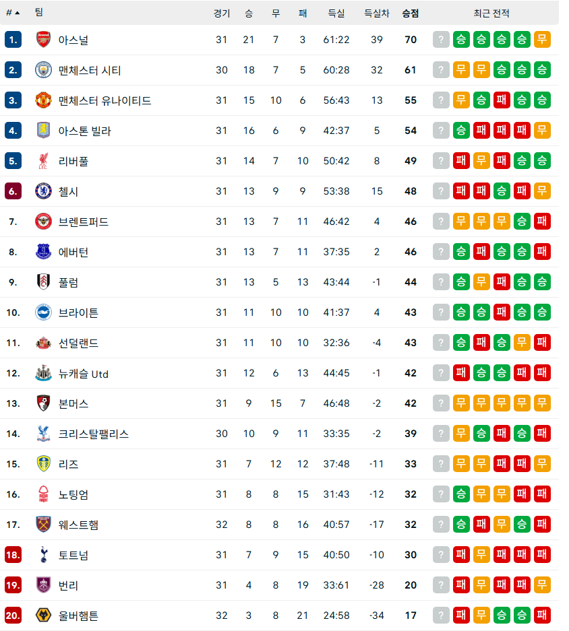Screen dimensions: 569x631
Task: Click the Newcastle Utd crest icon
Action: click(43, 372)
